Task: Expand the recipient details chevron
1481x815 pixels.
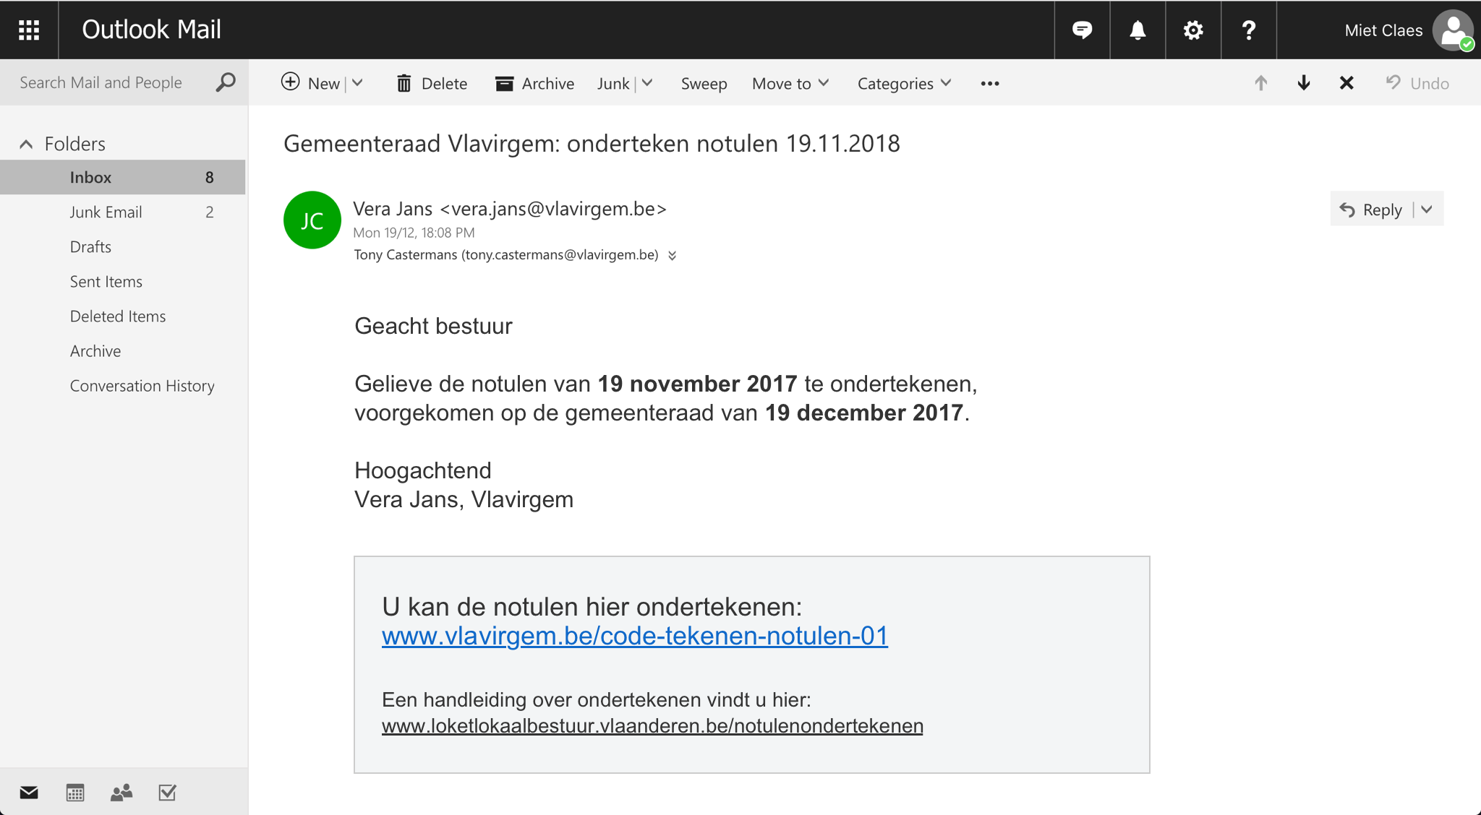Action: click(x=673, y=255)
